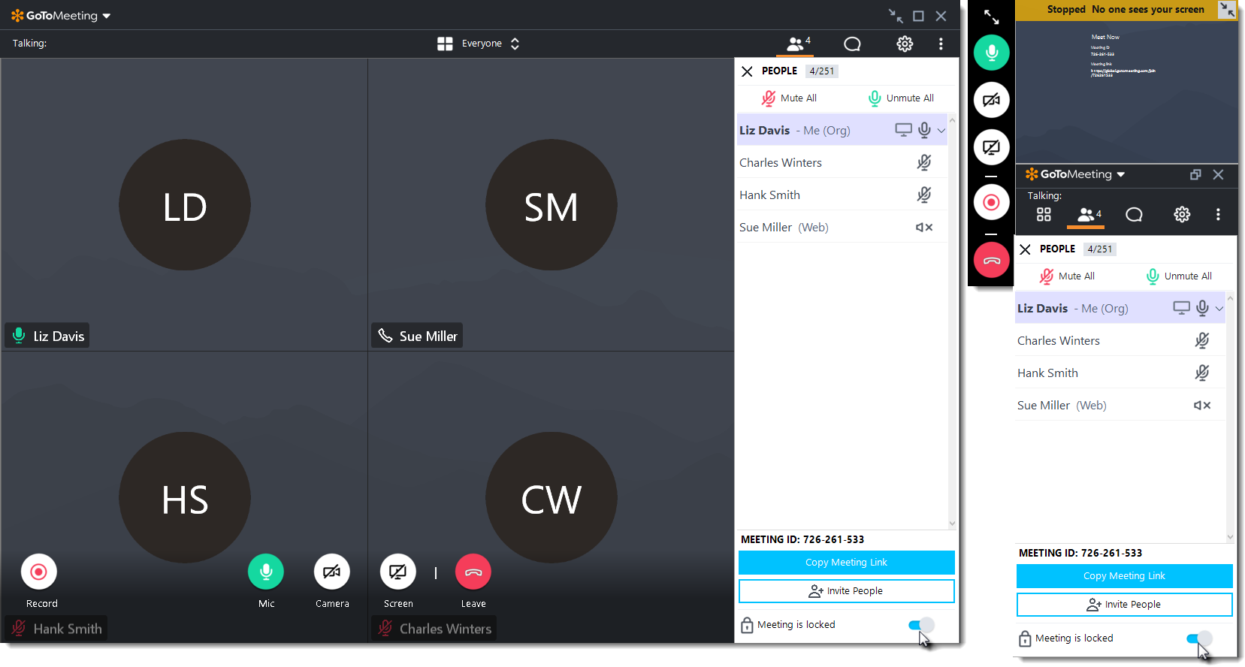Click Mute All in main window
1245x667 pixels.
pos(789,98)
